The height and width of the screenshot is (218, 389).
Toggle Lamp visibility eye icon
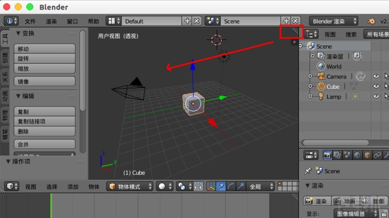[376, 96]
